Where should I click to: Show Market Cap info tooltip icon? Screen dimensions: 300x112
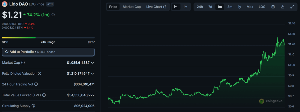click(23, 63)
